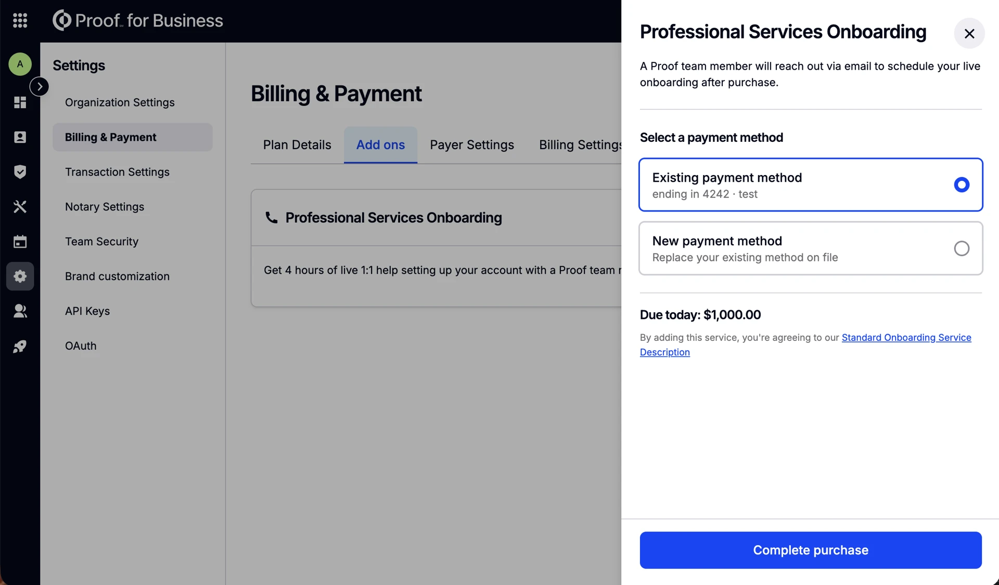Click the 'ending in 4242 · test' text

(705, 194)
